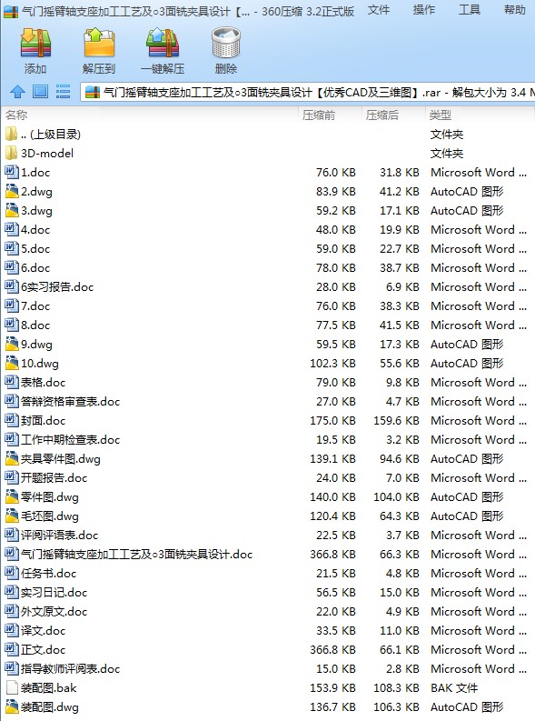
Task: Select the 6实习报告.doc file icon
Action: (12, 287)
